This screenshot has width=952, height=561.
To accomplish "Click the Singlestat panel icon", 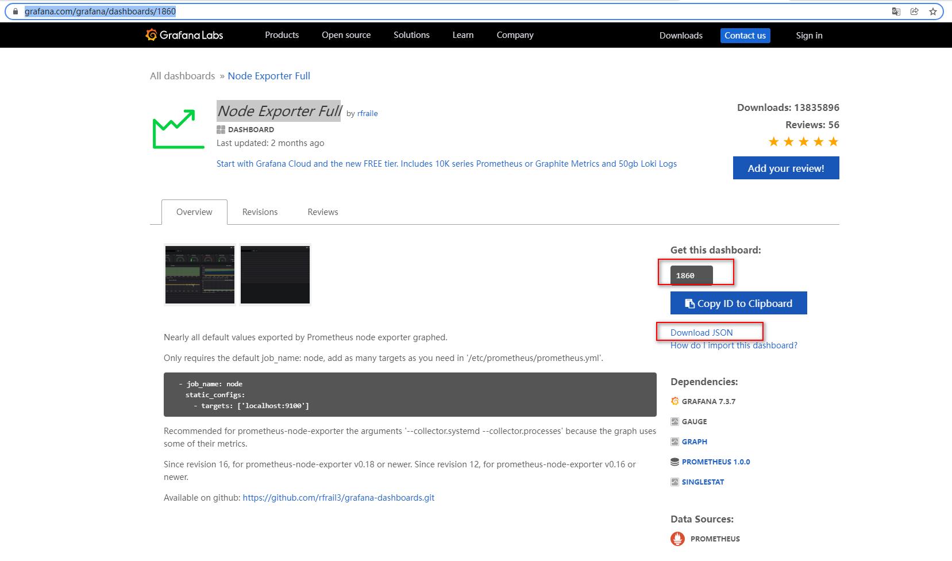I will click(675, 482).
